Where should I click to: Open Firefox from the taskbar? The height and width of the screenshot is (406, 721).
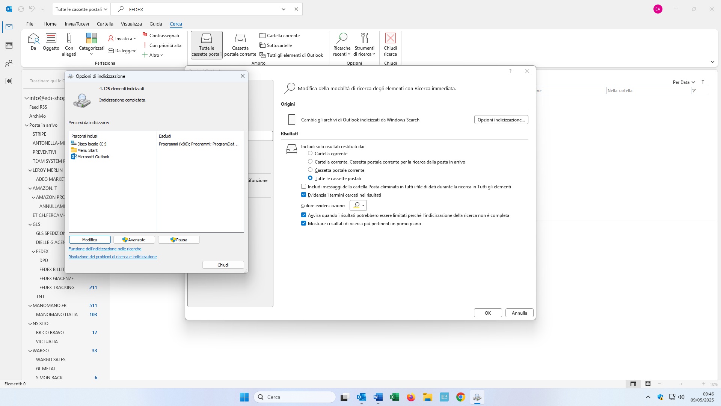(411, 397)
